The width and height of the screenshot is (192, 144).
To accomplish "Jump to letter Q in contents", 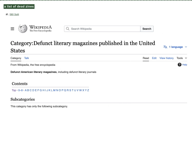I will click(x=65, y=90).
